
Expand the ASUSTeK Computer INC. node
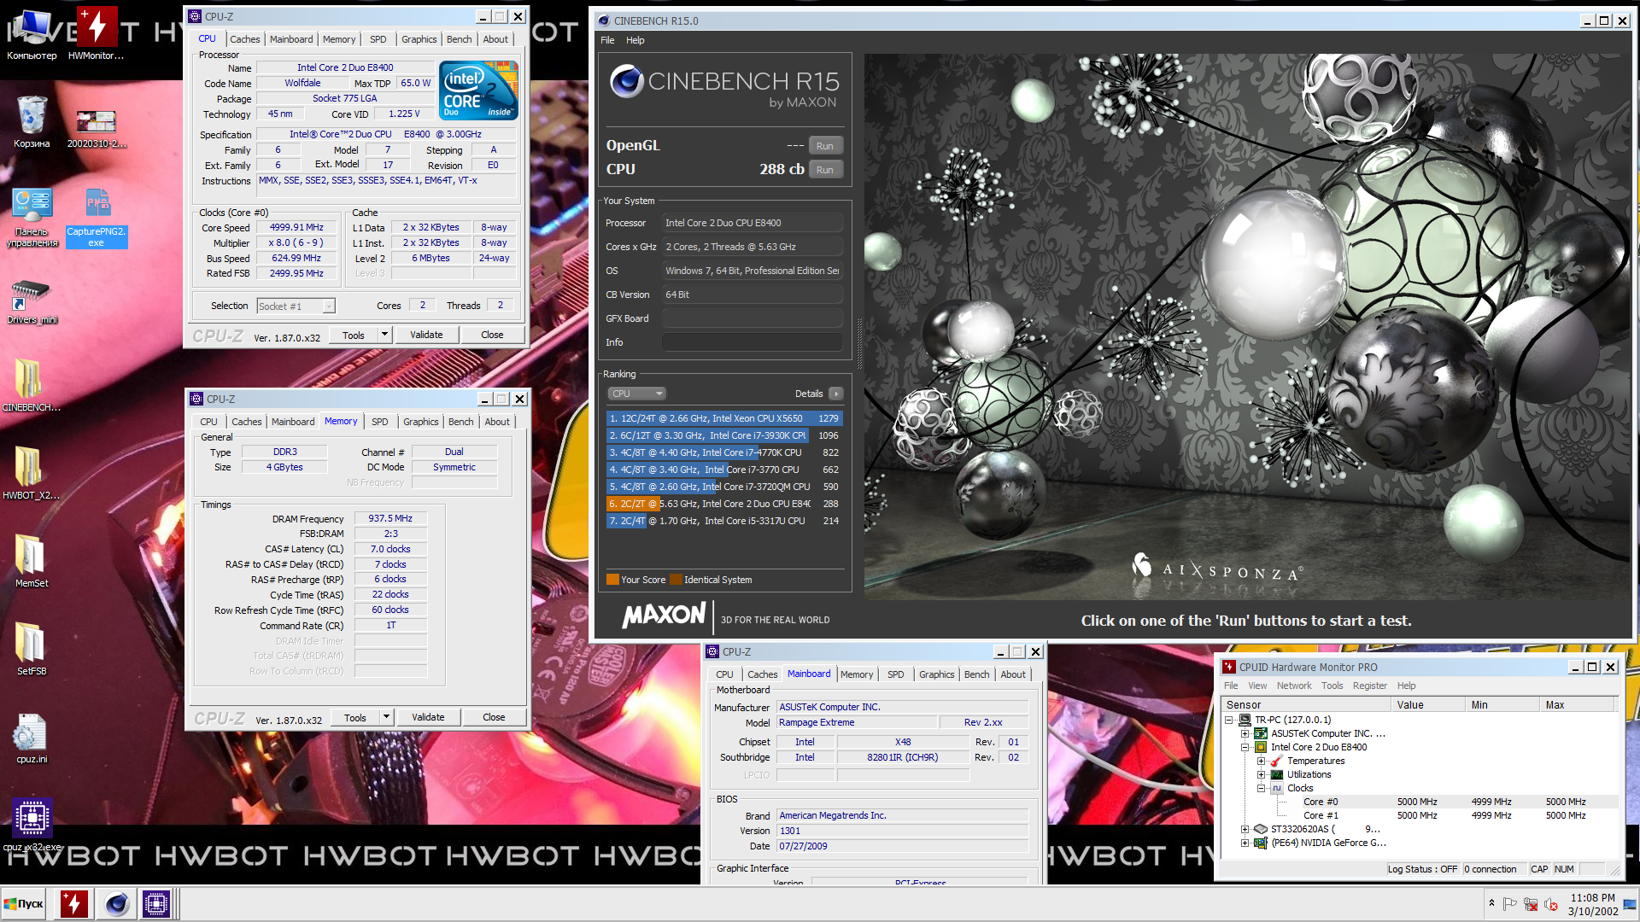(1245, 733)
